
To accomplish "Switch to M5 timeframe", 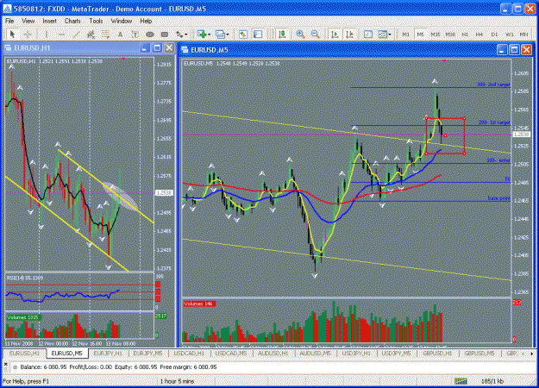I will click(x=420, y=34).
